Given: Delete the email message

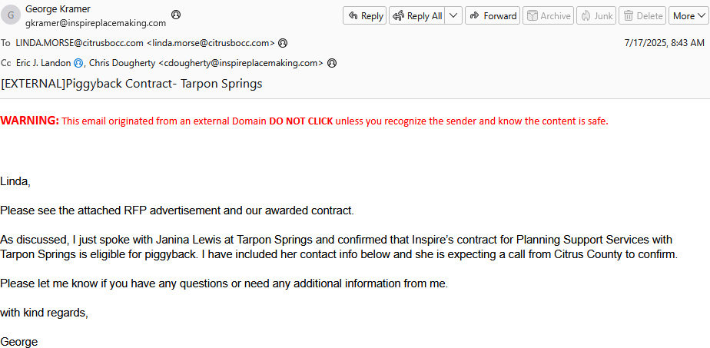Looking at the screenshot, I should click(x=642, y=16).
